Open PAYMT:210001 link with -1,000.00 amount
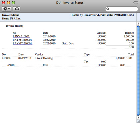This screenshot has width=140, height=123. (x=22, y=40)
